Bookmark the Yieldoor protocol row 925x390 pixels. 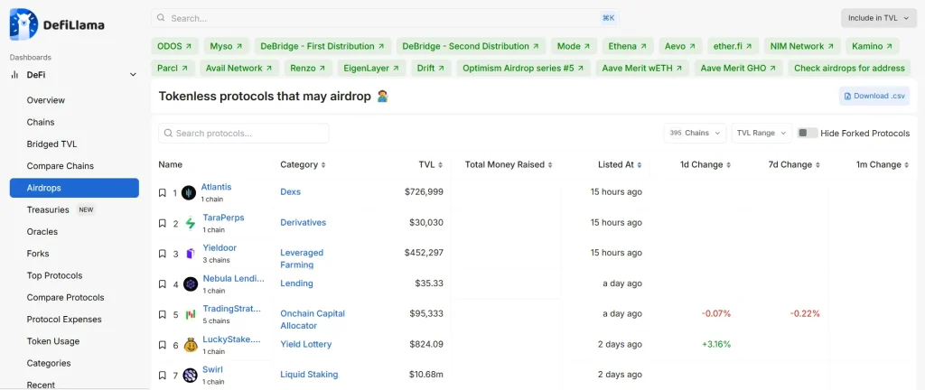click(x=163, y=254)
